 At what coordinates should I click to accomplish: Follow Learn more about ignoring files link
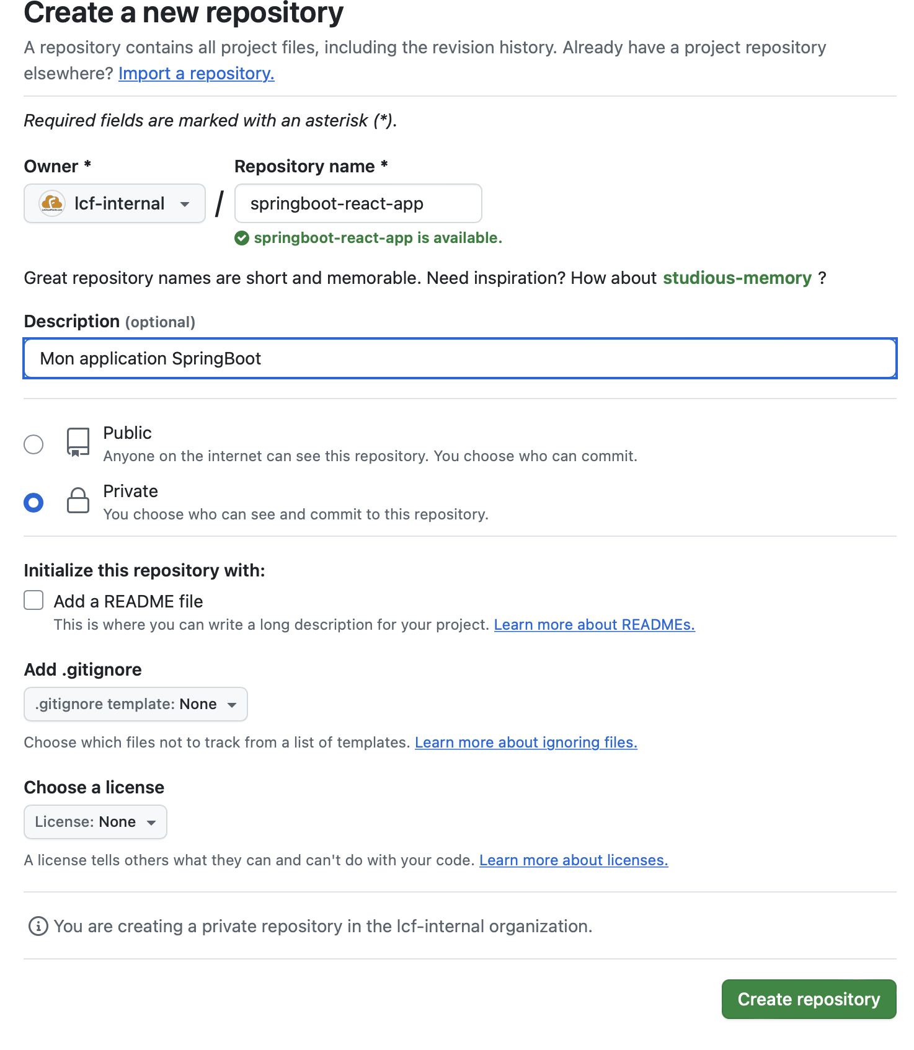pyautogui.click(x=526, y=743)
